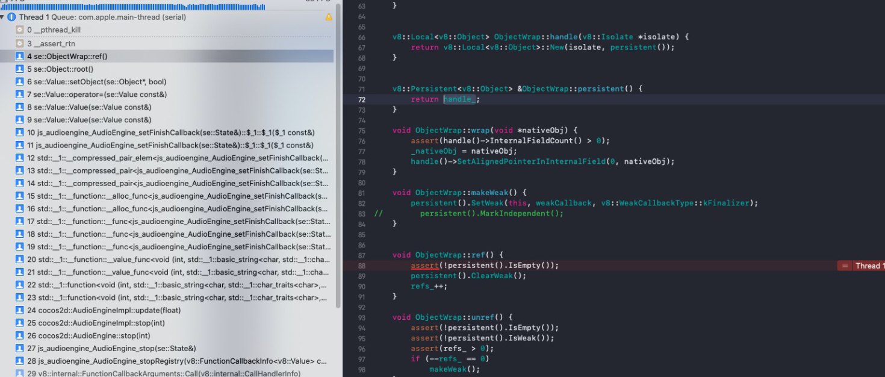Select frame 21 __value_func
Image resolution: width=885 pixels, height=377 pixels.
point(167,272)
